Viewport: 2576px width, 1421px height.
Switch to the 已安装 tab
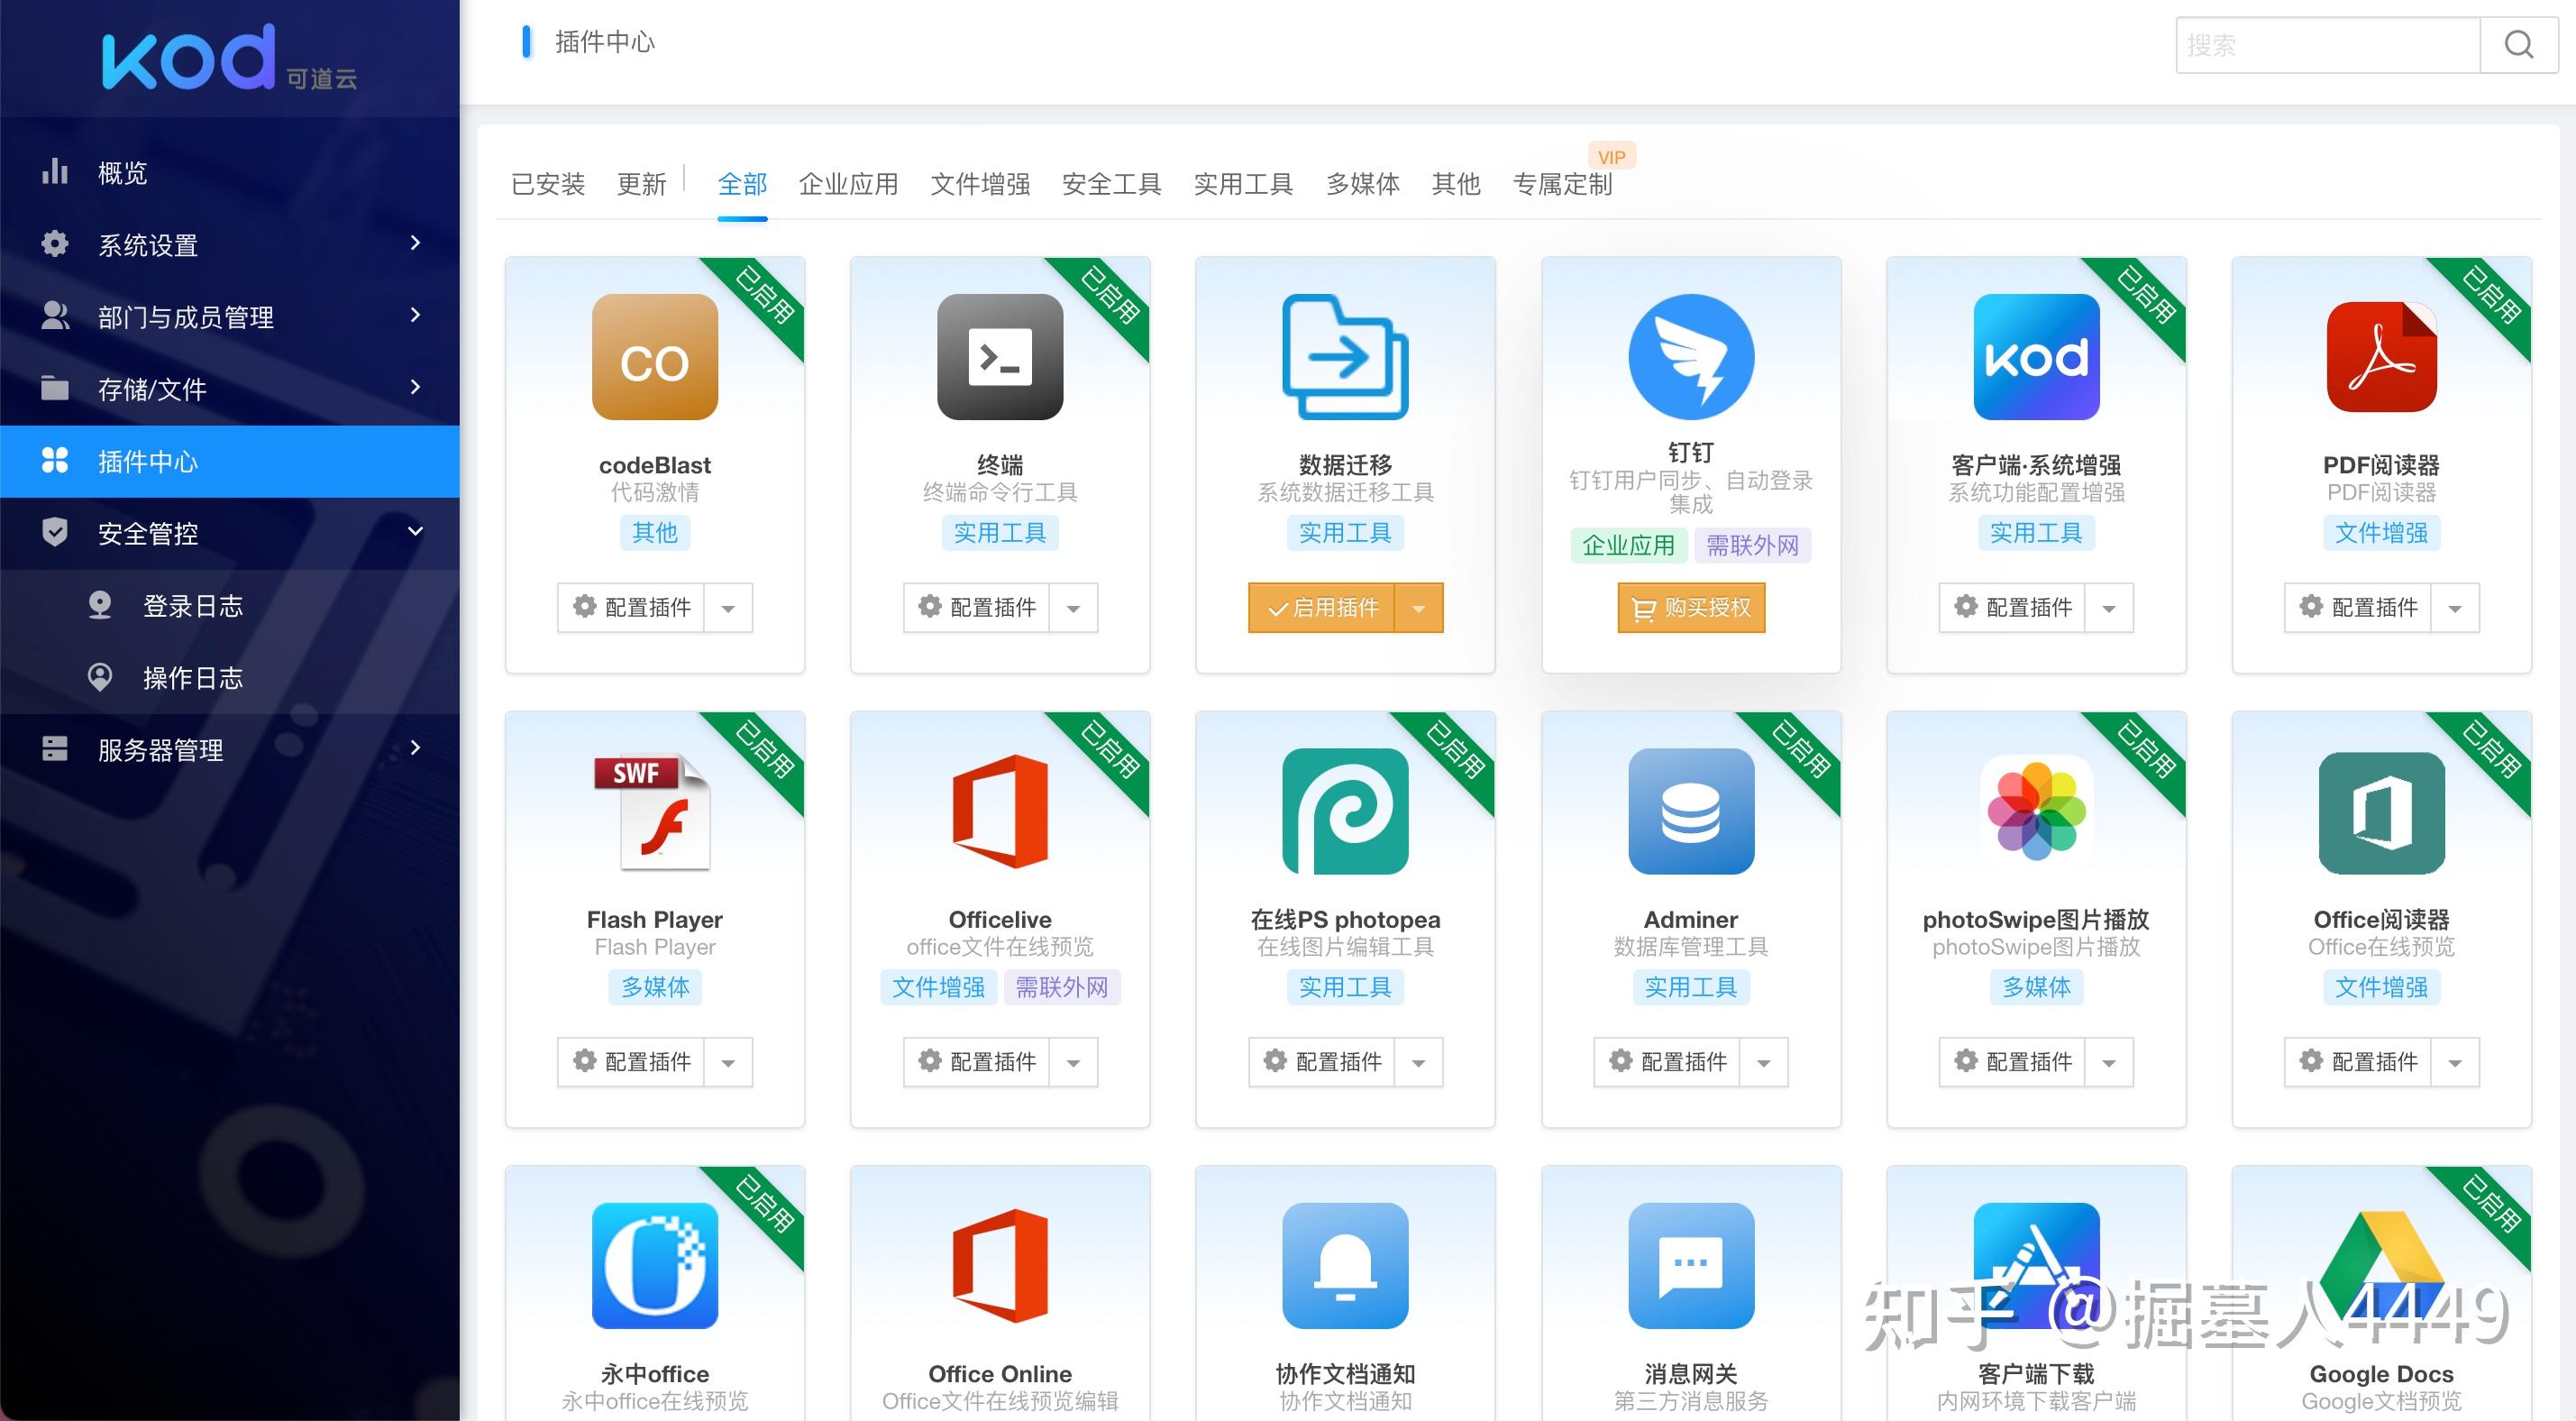(546, 183)
